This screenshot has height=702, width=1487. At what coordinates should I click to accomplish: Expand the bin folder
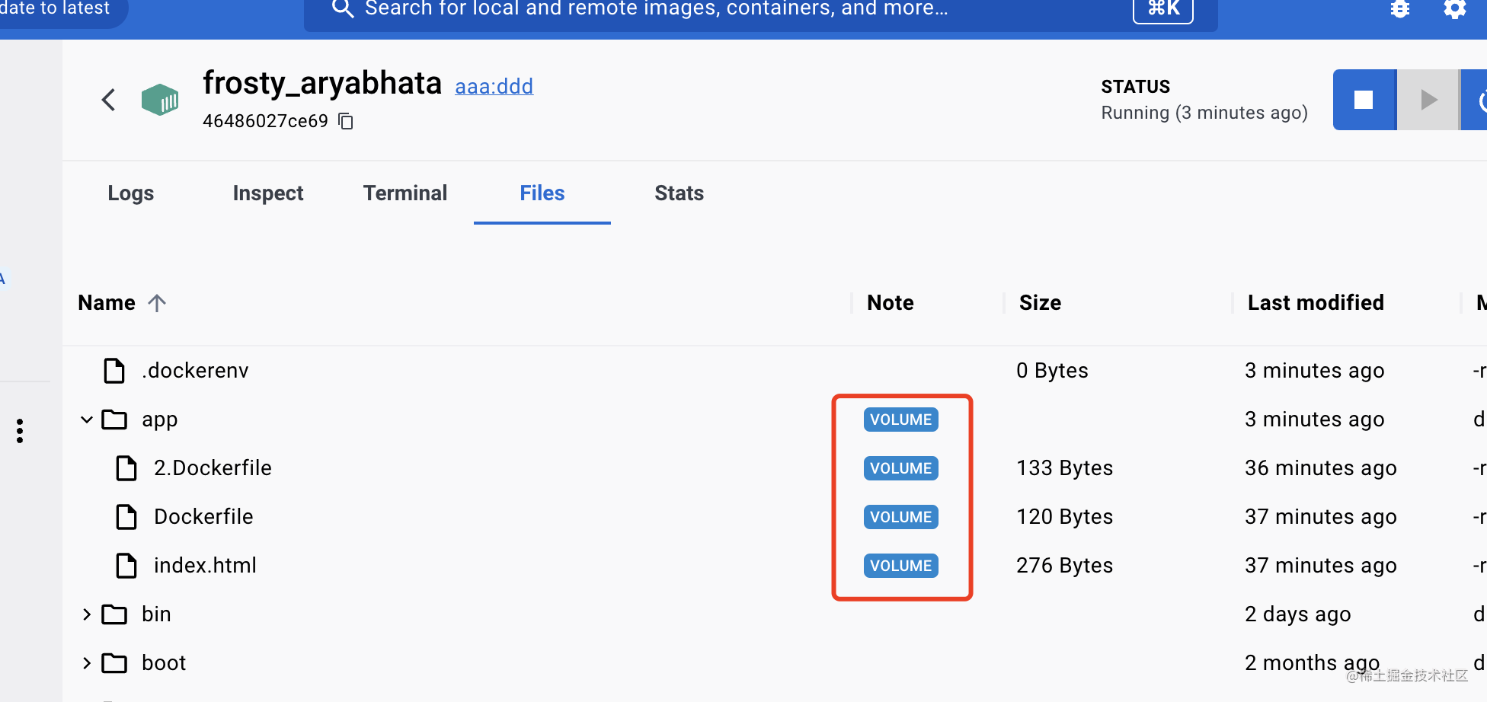tap(87, 614)
